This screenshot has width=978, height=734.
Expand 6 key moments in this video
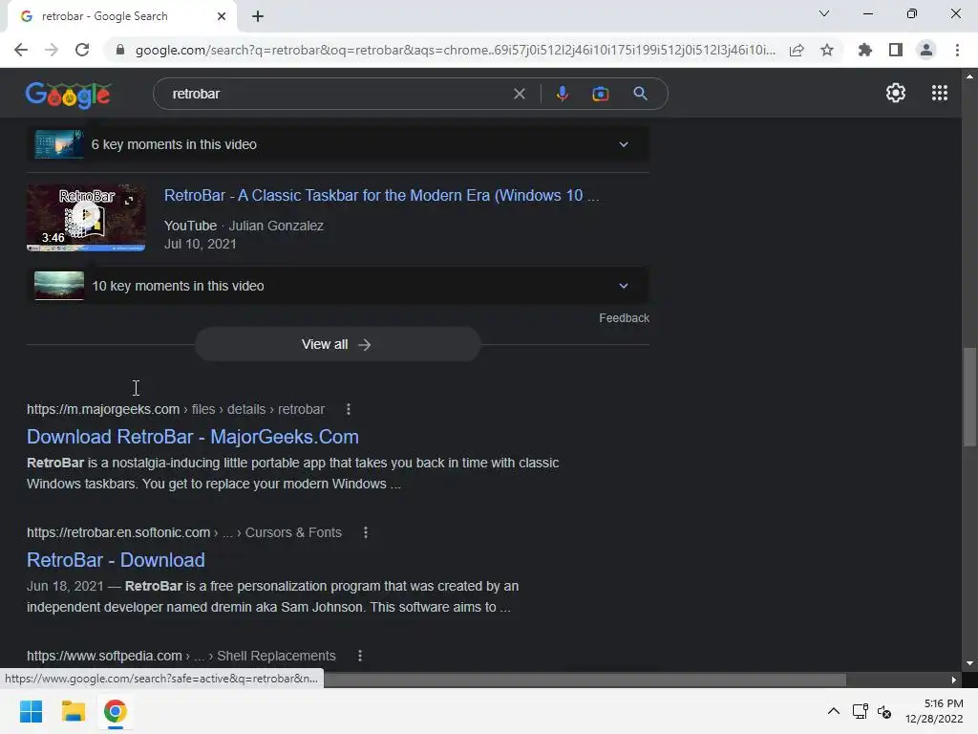point(337,144)
